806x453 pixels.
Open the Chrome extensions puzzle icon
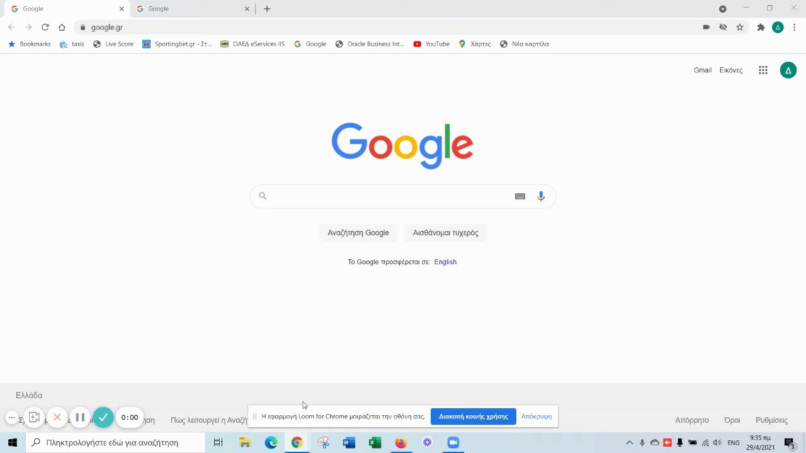pyautogui.click(x=761, y=27)
